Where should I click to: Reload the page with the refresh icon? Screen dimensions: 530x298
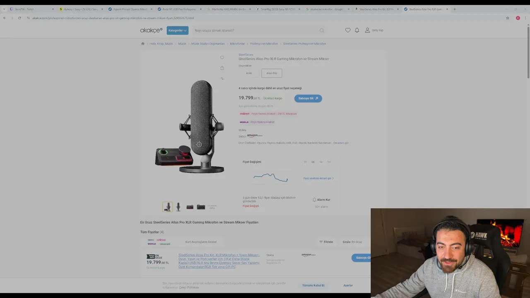(19, 18)
